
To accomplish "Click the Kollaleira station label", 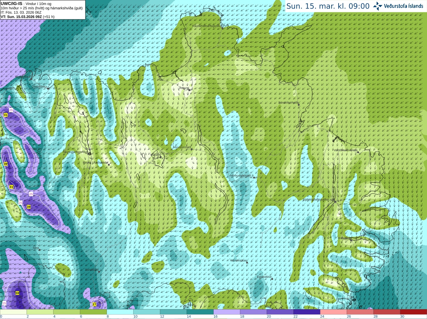I will point(344,238).
